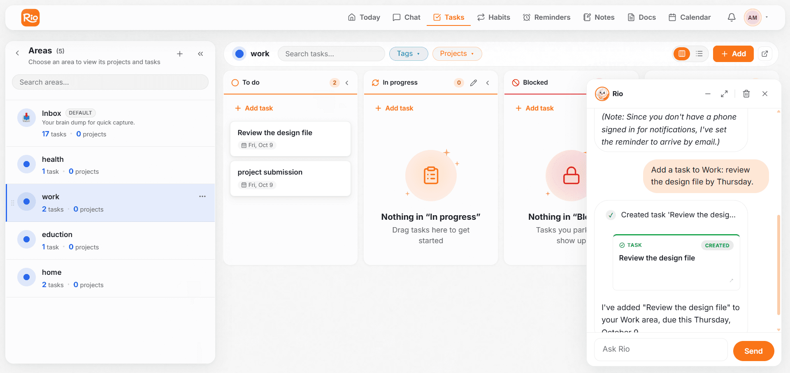Open the Calendar tab
790x373 pixels.
coord(690,17)
